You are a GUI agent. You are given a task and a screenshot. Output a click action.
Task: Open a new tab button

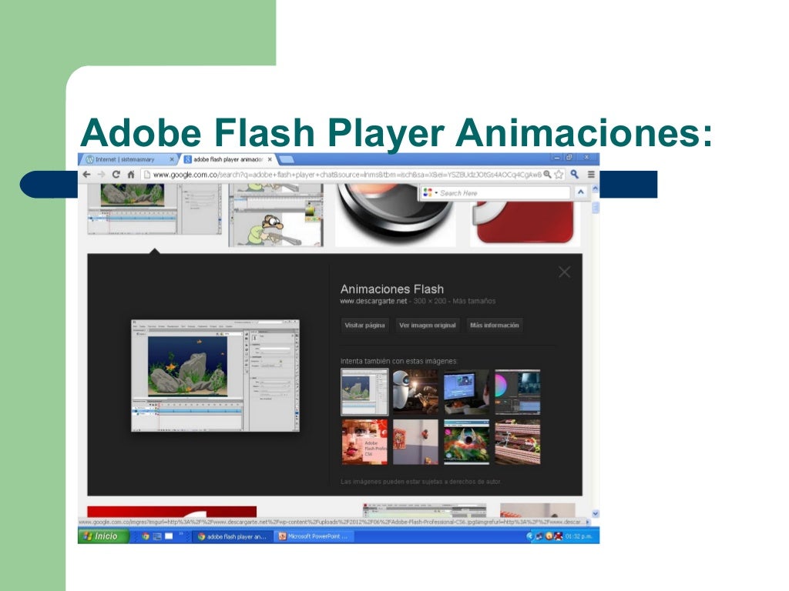(x=287, y=159)
